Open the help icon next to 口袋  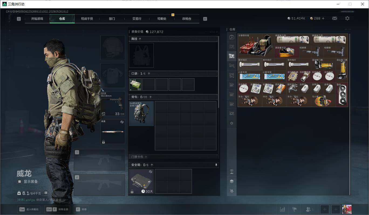click(149, 74)
